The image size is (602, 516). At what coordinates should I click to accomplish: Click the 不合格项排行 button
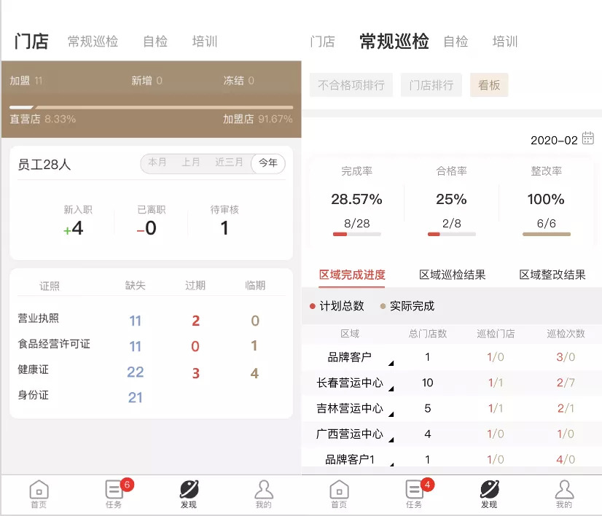pos(351,85)
